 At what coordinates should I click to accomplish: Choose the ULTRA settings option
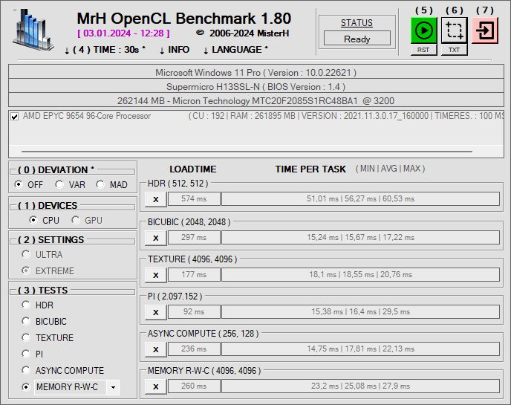(x=26, y=254)
